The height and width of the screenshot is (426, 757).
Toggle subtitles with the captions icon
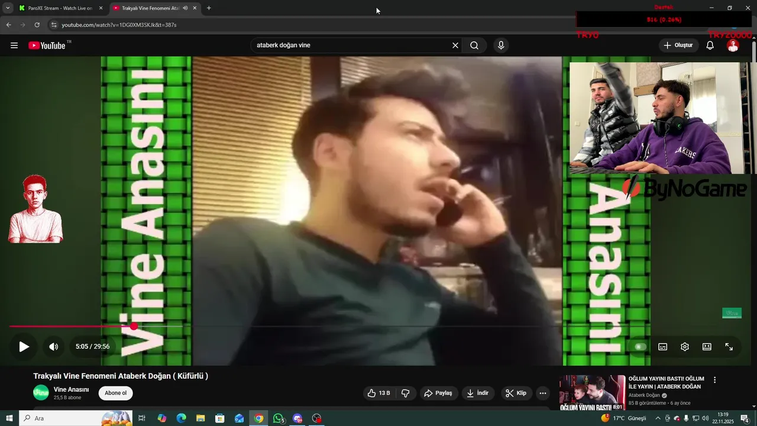coord(663,347)
